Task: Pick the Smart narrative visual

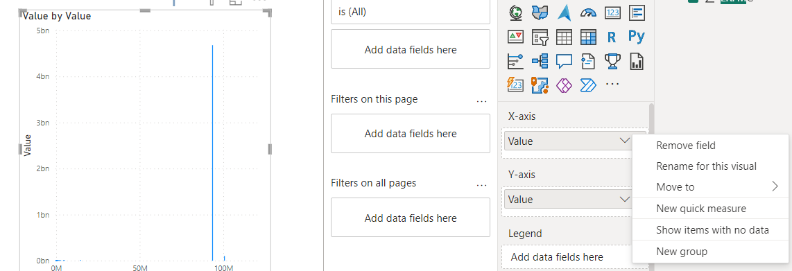Action: pyautogui.click(x=588, y=61)
